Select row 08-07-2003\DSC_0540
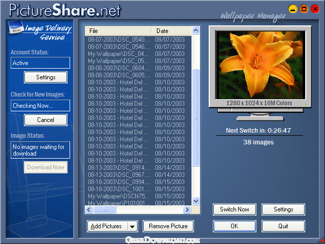This screenshot has width=325, height=244. [x=138, y=40]
